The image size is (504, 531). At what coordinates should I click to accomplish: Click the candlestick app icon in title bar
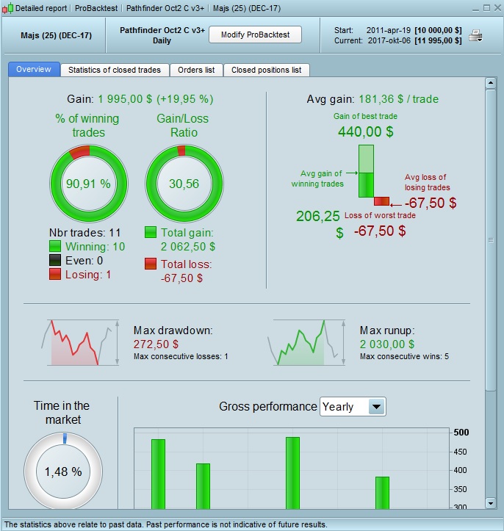[x=8, y=8]
